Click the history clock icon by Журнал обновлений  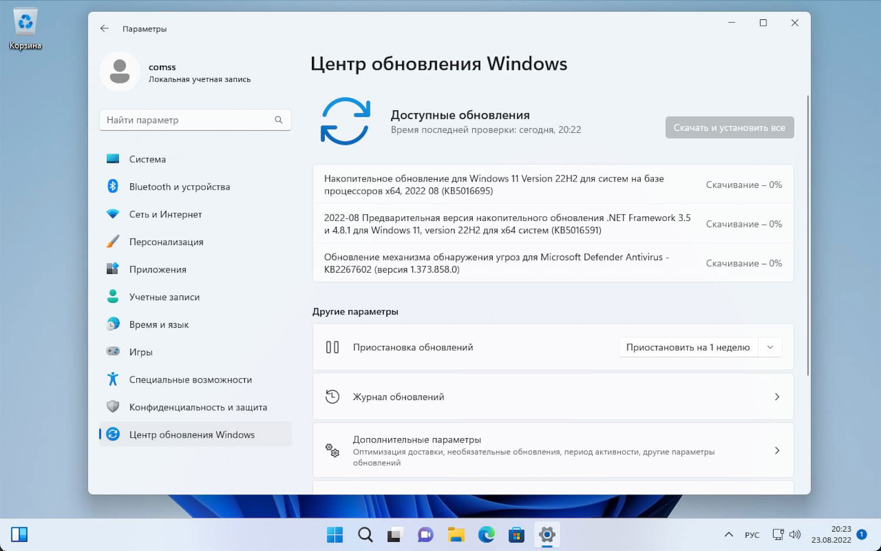point(332,397)
